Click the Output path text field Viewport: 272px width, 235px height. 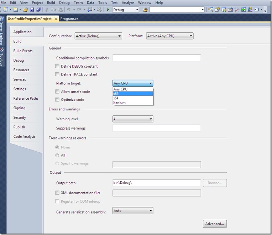click(x=157, y=183)
